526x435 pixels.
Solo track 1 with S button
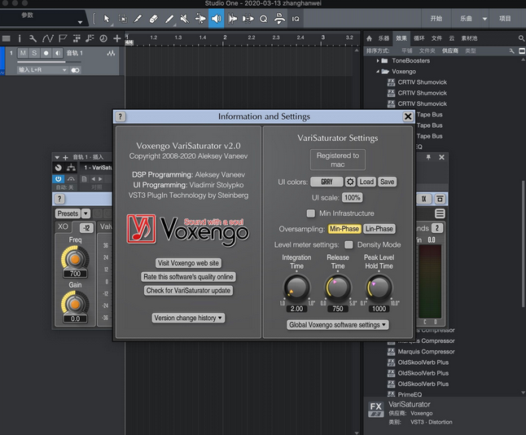coord(34,53)
